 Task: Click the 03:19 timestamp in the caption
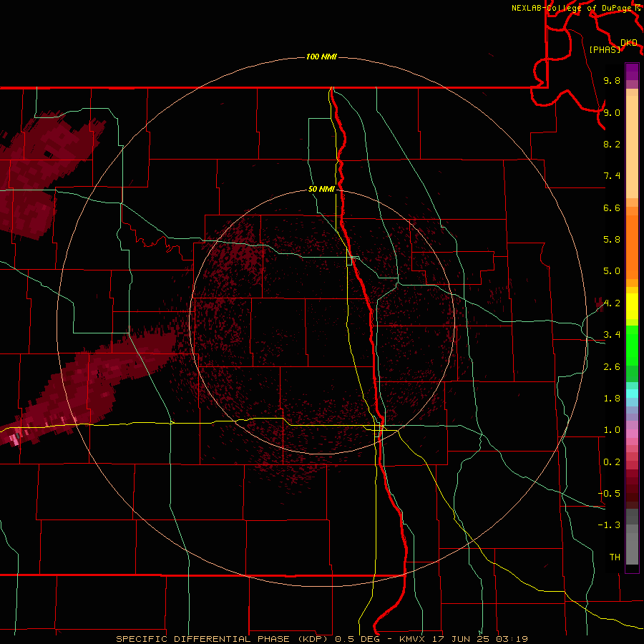pos(512,639)
